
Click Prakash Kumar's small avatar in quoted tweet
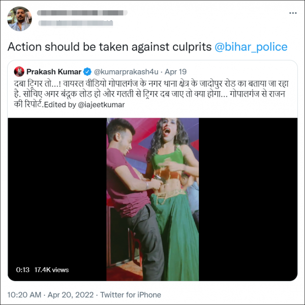point(19,71)
